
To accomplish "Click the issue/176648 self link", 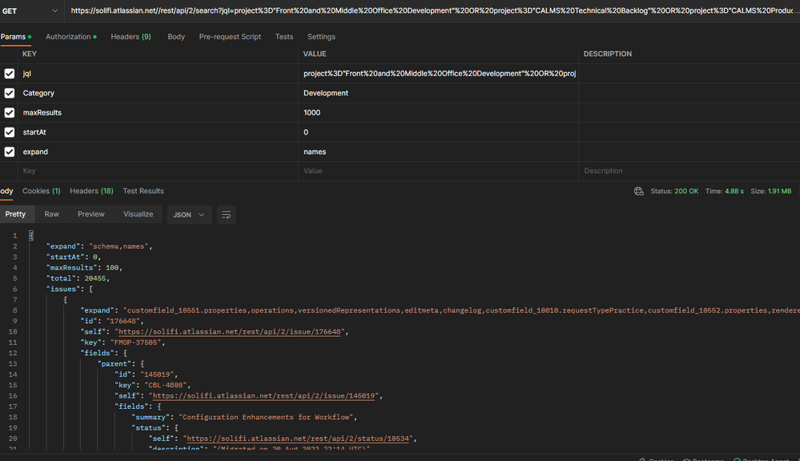I will (232, 332).
